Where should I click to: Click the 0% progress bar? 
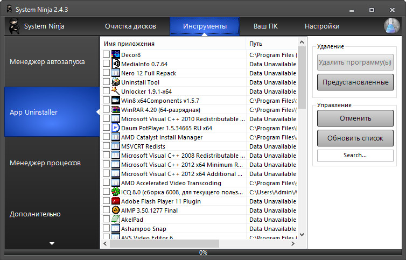tap(203, 252)
